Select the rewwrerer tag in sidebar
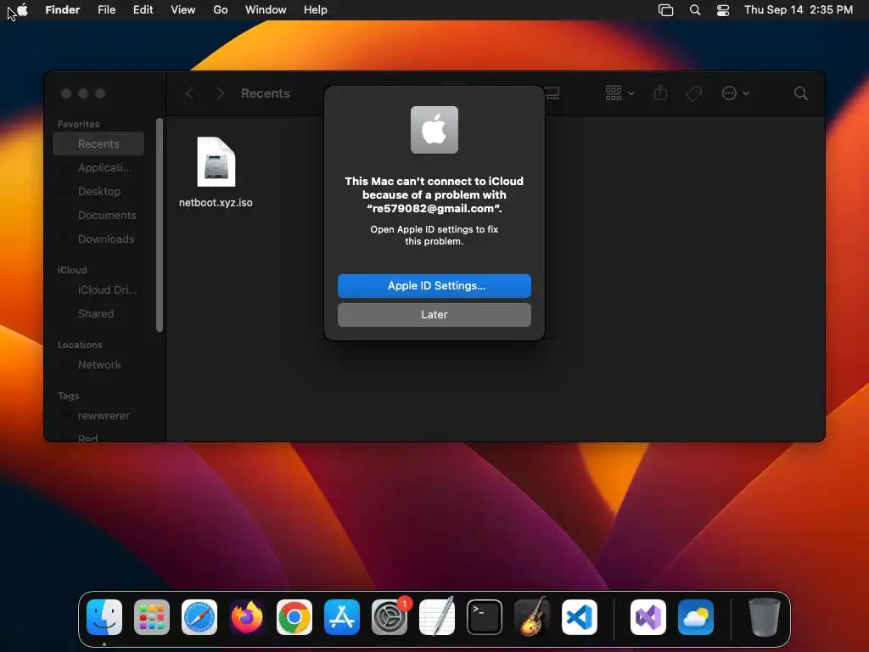The image size is (869, 652). pos(98,416)
